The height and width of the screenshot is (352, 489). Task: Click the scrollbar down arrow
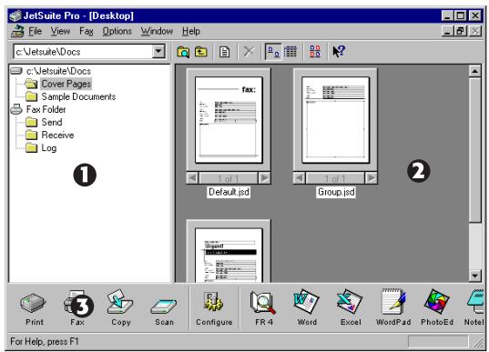point(474,276)
